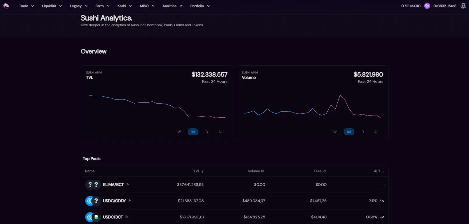Click KLIMA/BCT TVL value $37.641.289,93

point(190,185)
